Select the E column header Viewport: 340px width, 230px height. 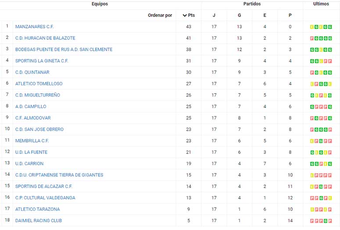(x=265, y=15)
